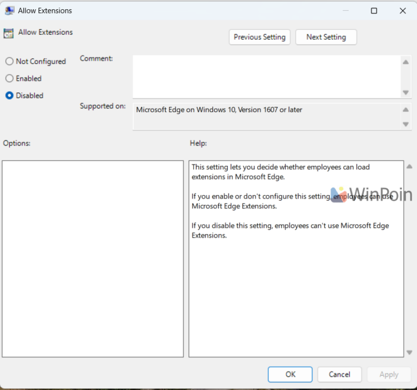The width and height of the screenshot is (417, 390).
Task: Click down arrow of Help pane scrollbar
Action: pyautogui.click(x=409, y=353)
